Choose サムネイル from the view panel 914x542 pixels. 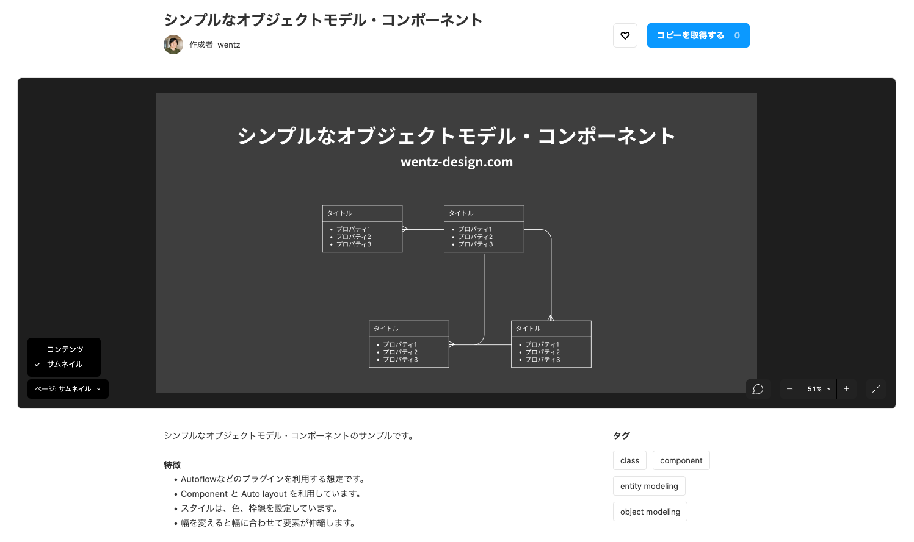[x=65, y=364]
